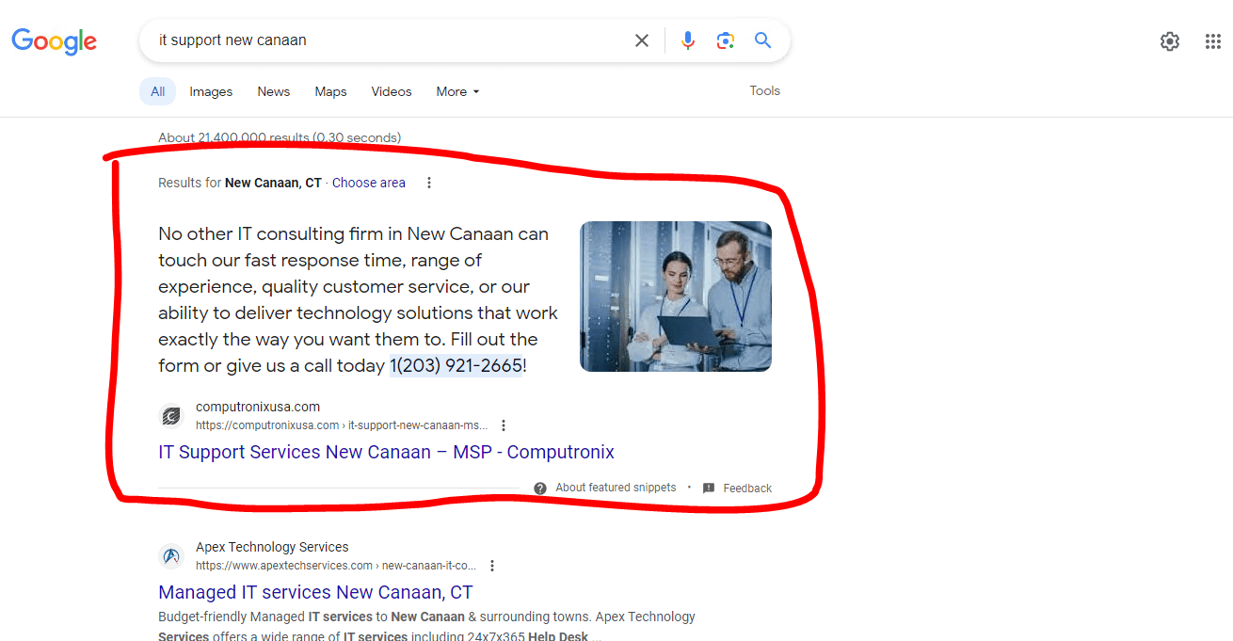
Task: Open options next to Choose area
Action: (429, 183)
